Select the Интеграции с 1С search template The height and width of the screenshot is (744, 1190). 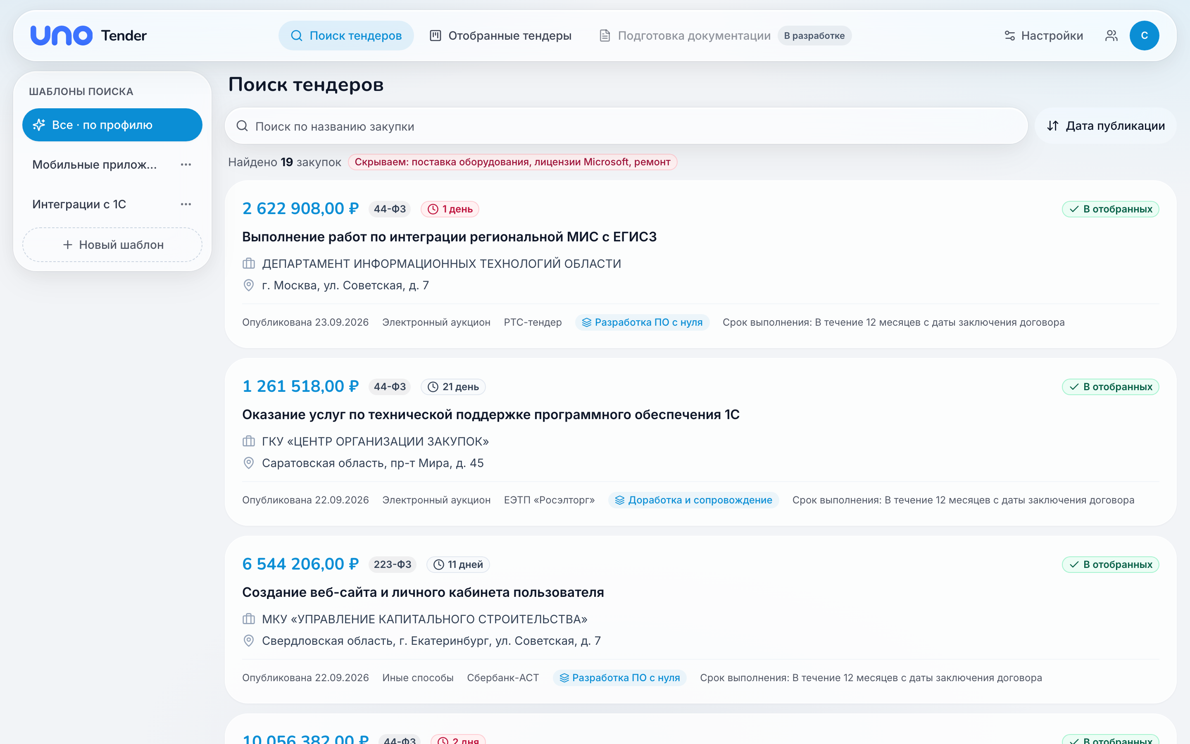(79, 204)
